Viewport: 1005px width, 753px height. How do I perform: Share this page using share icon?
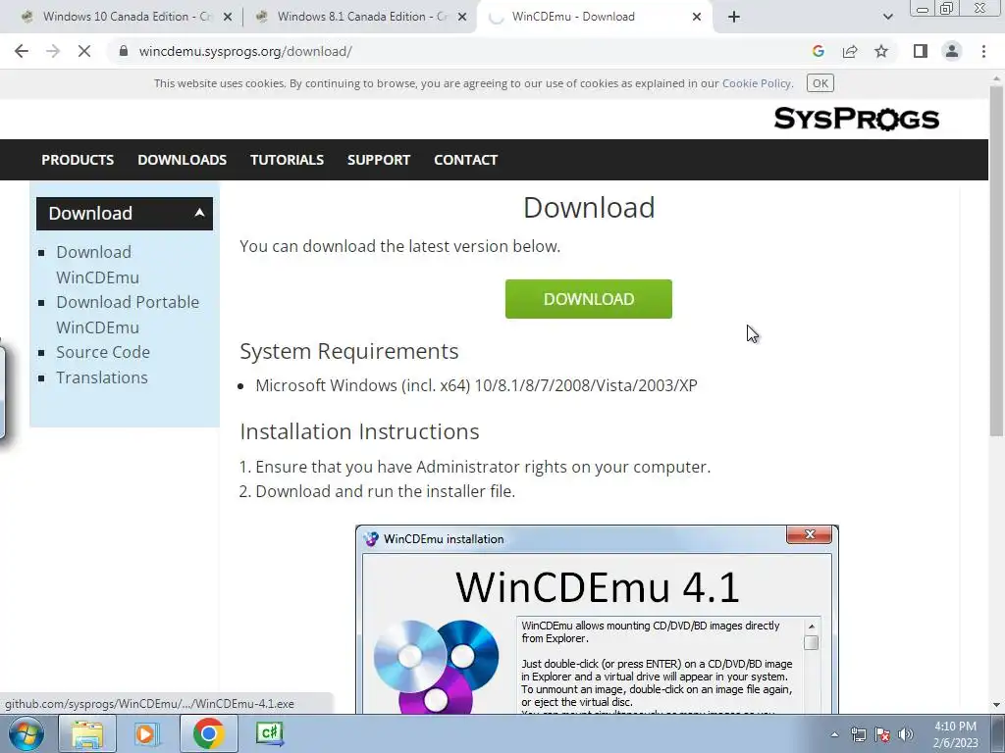(x=850, y=51)
